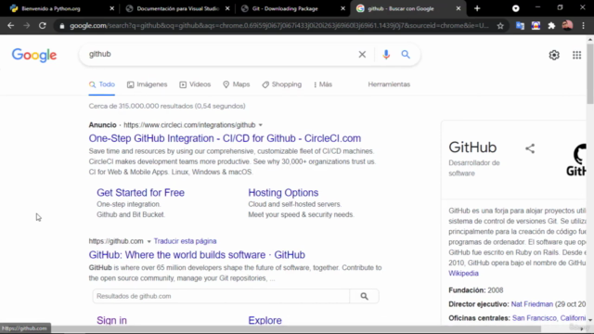
Task: Open Google settings gear icon
Action: point(554,55)
